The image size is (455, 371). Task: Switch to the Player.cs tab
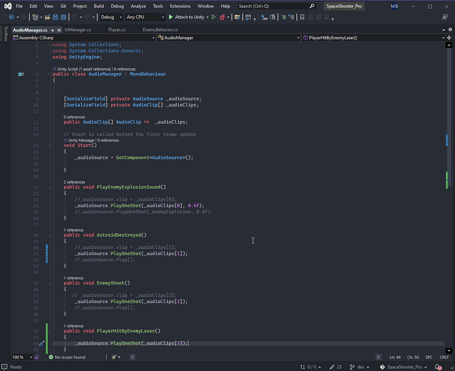click(117, 30)
